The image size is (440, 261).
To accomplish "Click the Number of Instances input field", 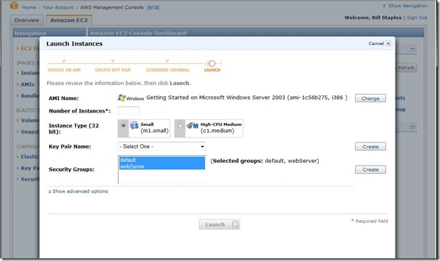I will point(128,111).
